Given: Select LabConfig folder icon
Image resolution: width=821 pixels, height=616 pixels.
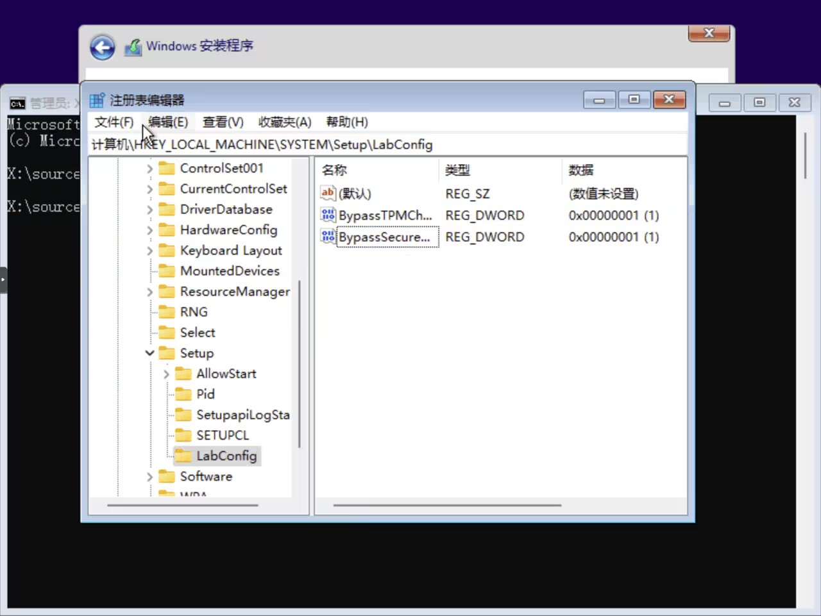Looking at the screenshot, I should click(183, 455).
